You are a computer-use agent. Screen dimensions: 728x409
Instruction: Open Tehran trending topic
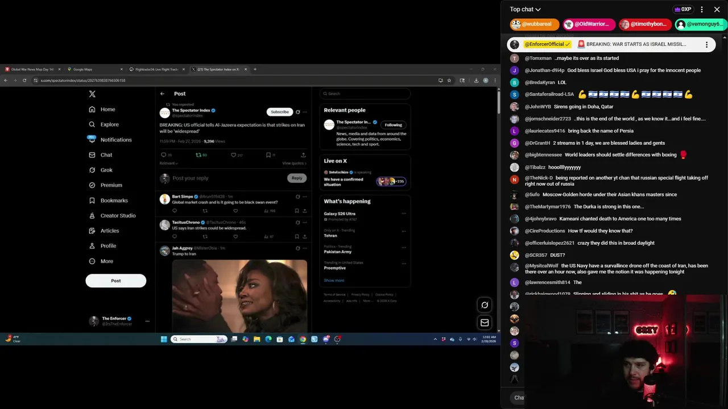coord(330,235)
